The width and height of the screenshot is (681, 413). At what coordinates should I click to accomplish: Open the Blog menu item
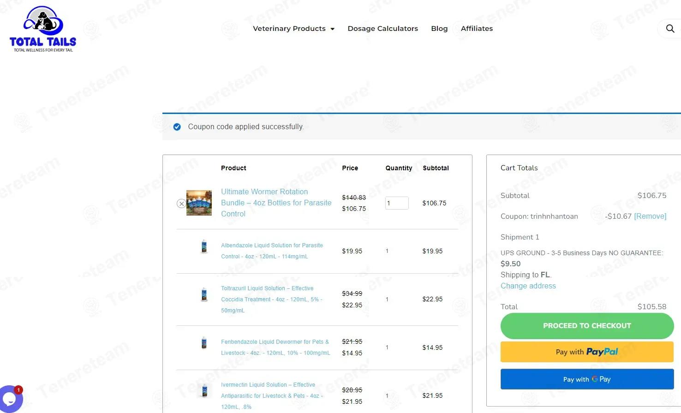[439, 29]
